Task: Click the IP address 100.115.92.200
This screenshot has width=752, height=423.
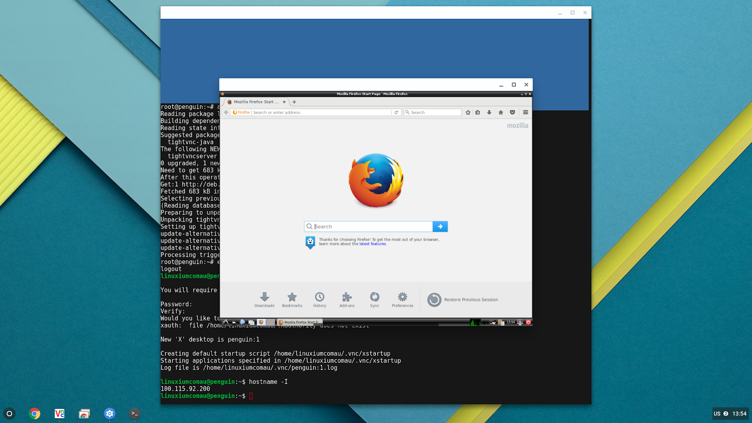Action: tap(185, 389)
